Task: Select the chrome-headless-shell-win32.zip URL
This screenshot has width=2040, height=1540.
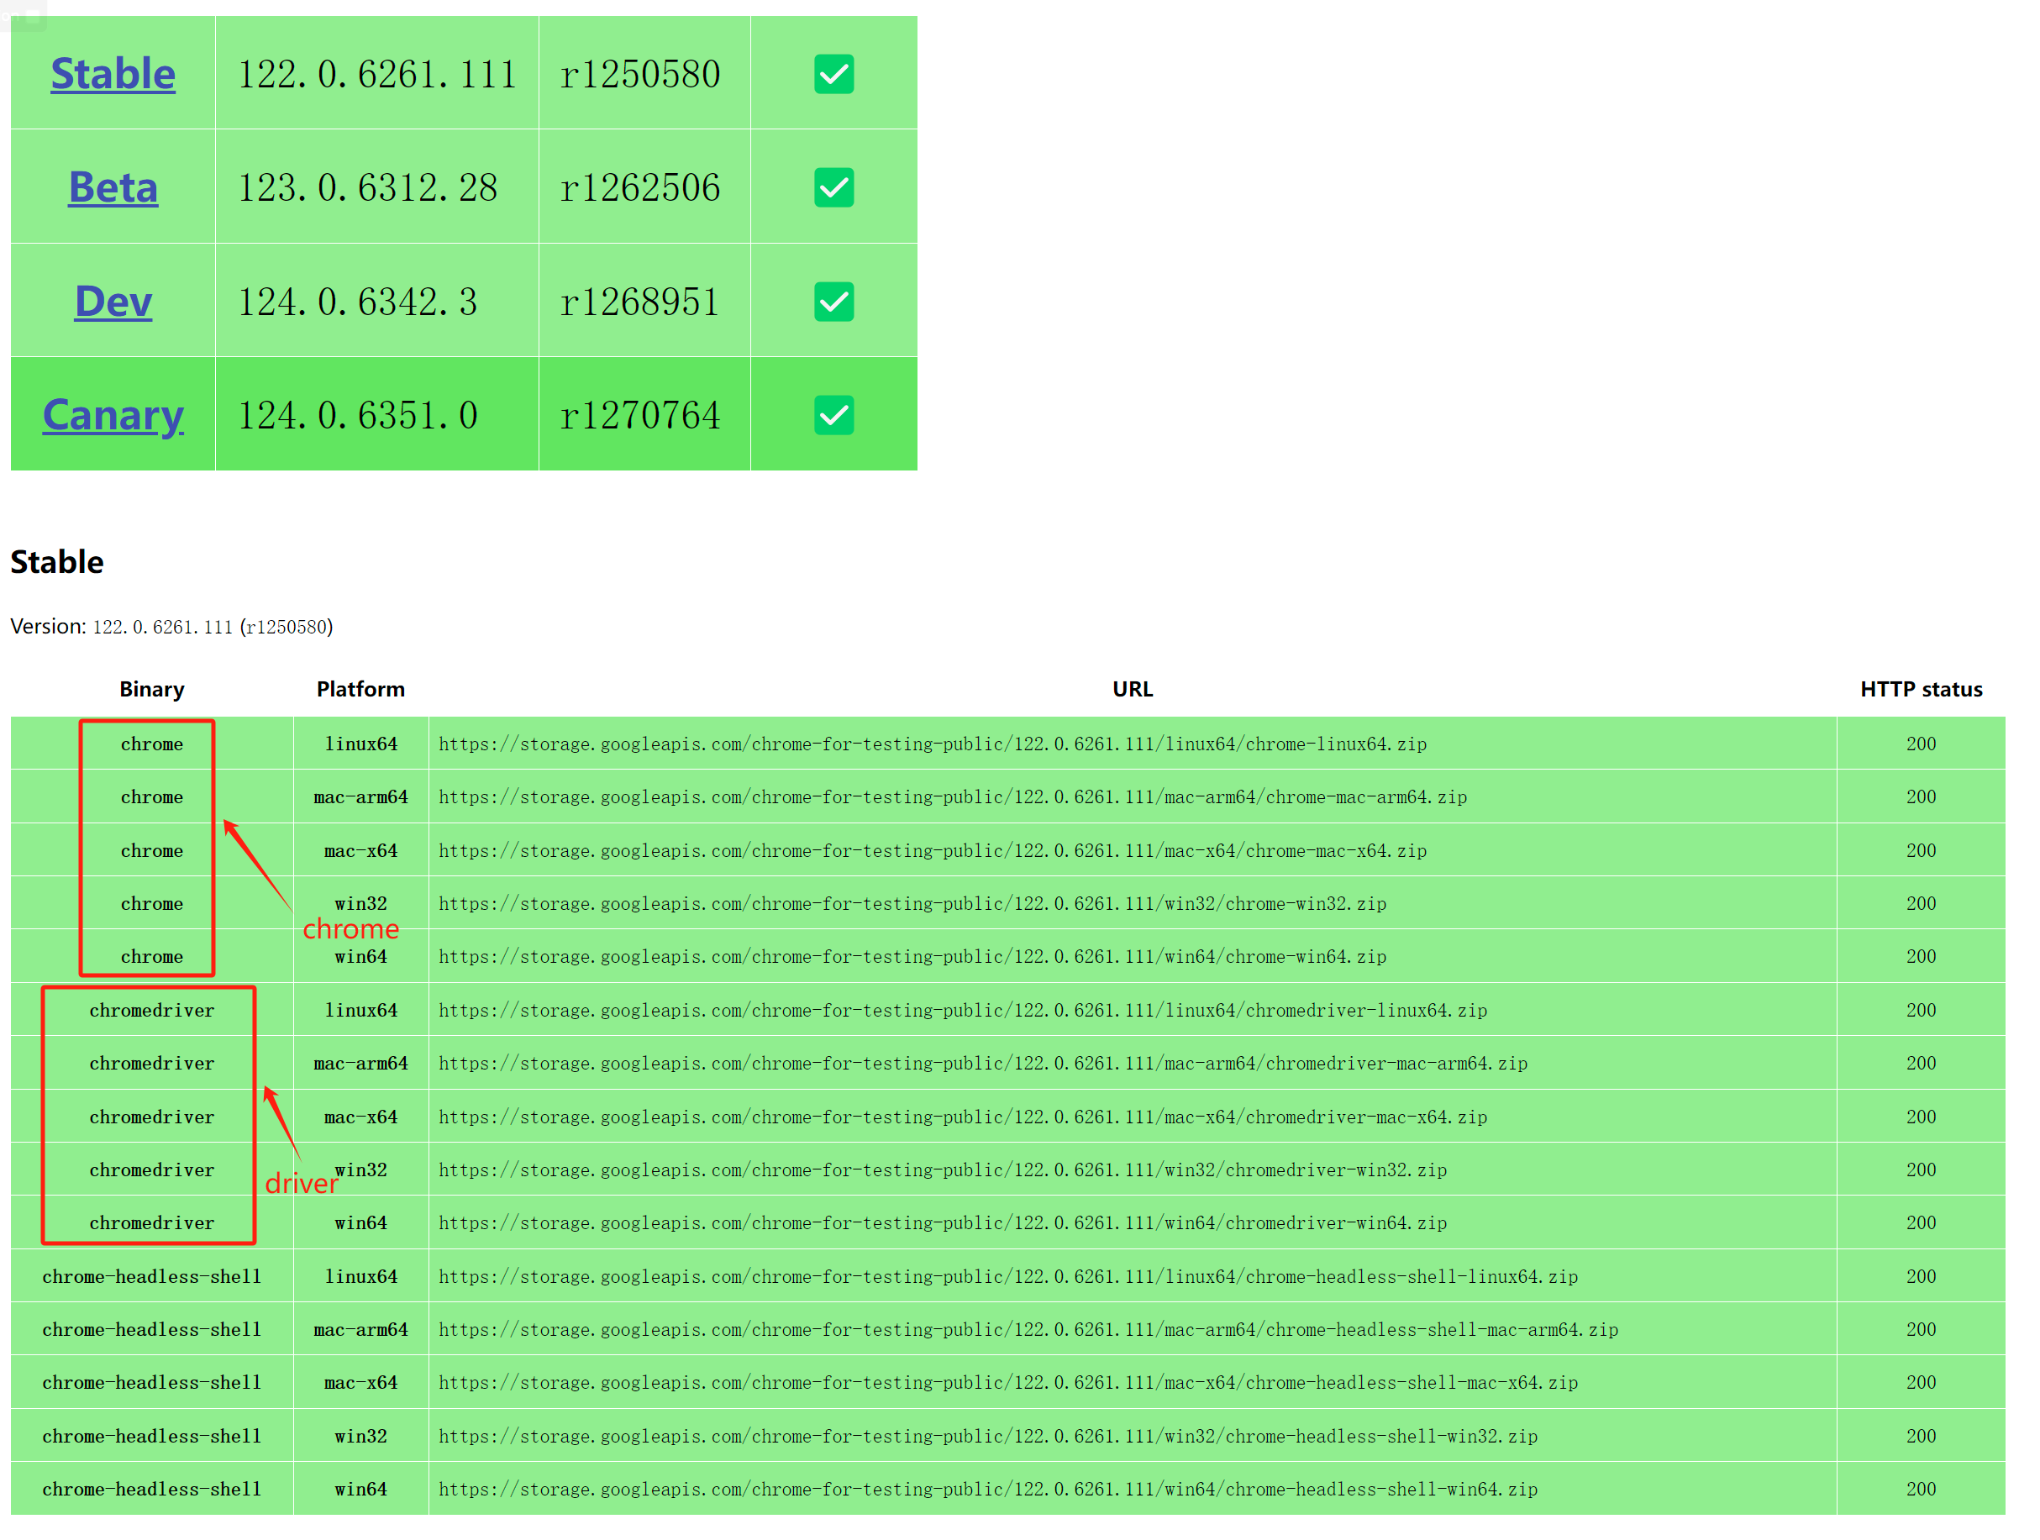Action: [x=988, y=1437]
